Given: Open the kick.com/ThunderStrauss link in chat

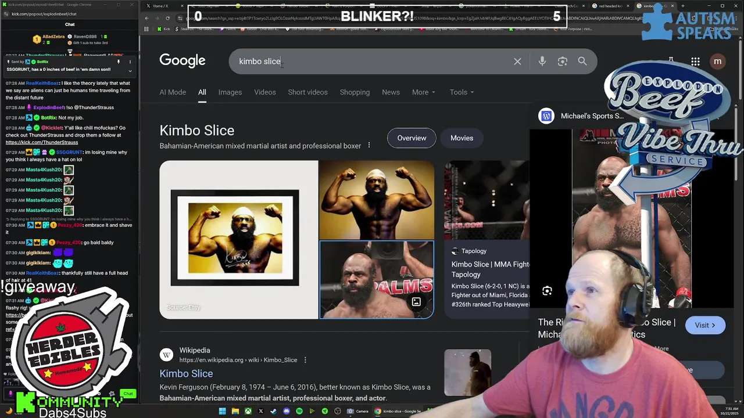Looking at the screenshot, I should [x=42, y=142].
